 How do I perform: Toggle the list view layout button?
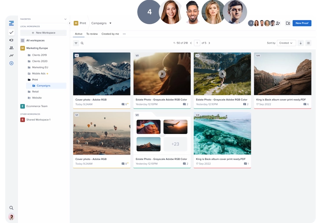point(308,43)
